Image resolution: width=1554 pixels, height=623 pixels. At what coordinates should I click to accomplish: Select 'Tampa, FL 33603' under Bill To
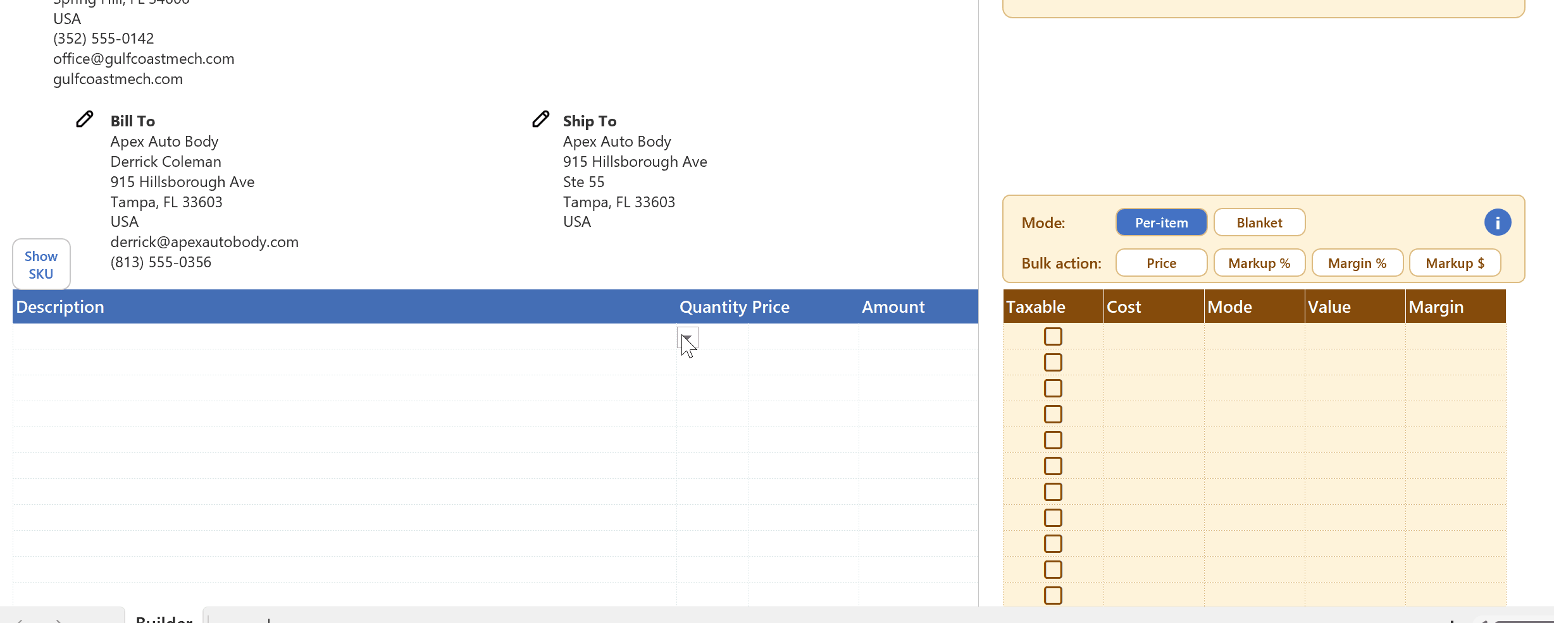(166, 202)
